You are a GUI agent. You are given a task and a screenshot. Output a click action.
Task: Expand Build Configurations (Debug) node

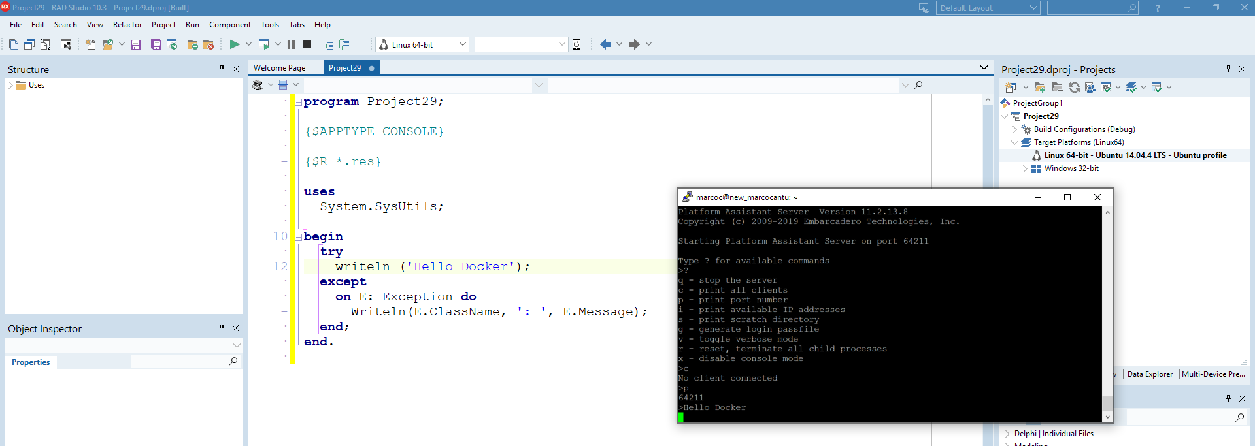pos(1015,129)
